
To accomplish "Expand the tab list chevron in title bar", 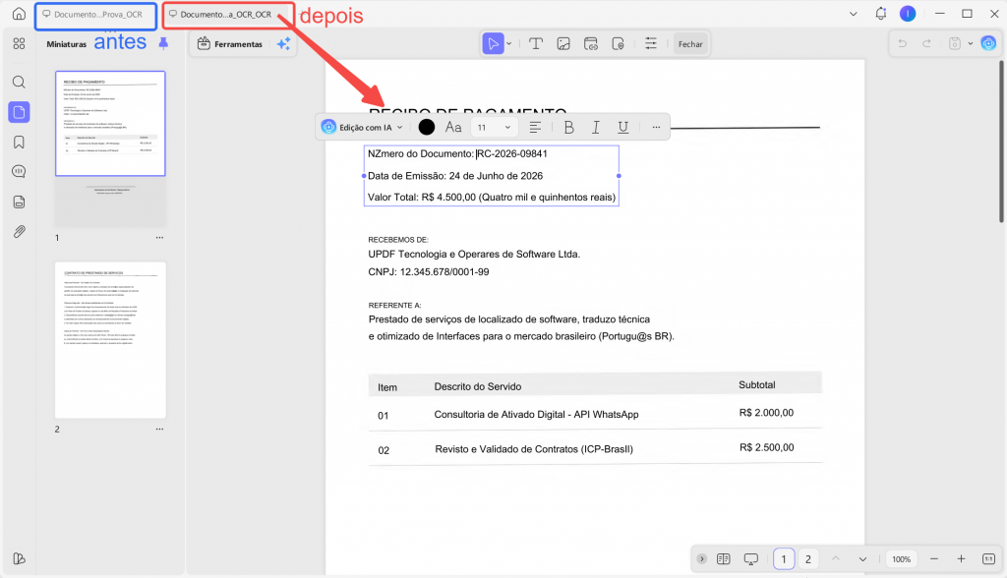I will click(x=853, y=14).
